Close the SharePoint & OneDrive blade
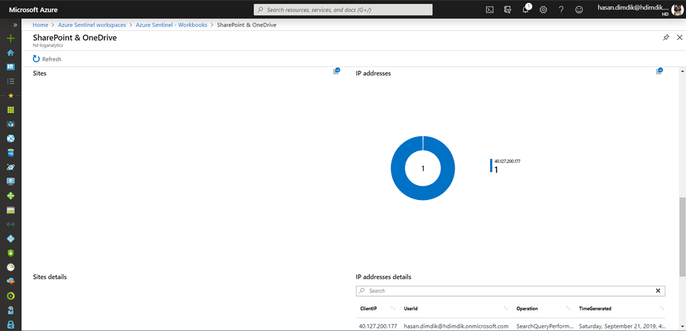Viewport: 686px width, 331px height. point(680,37)
